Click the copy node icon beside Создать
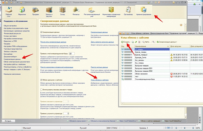This screenshot has width=203, height=131. pos(132,42)
